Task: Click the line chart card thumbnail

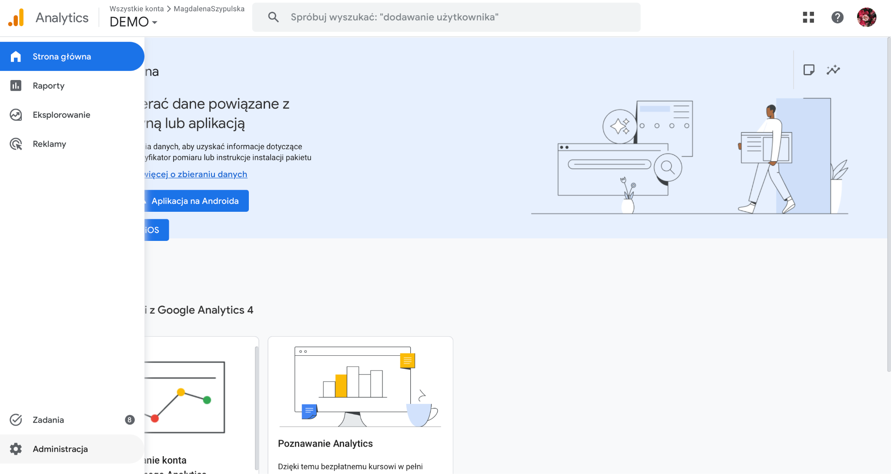Action: (x=184, y=397)
